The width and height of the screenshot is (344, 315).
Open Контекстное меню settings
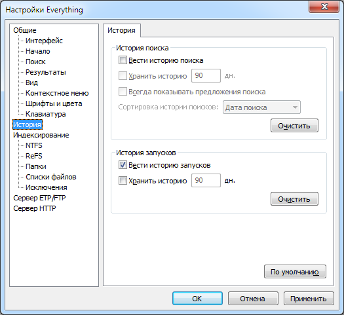57,93
